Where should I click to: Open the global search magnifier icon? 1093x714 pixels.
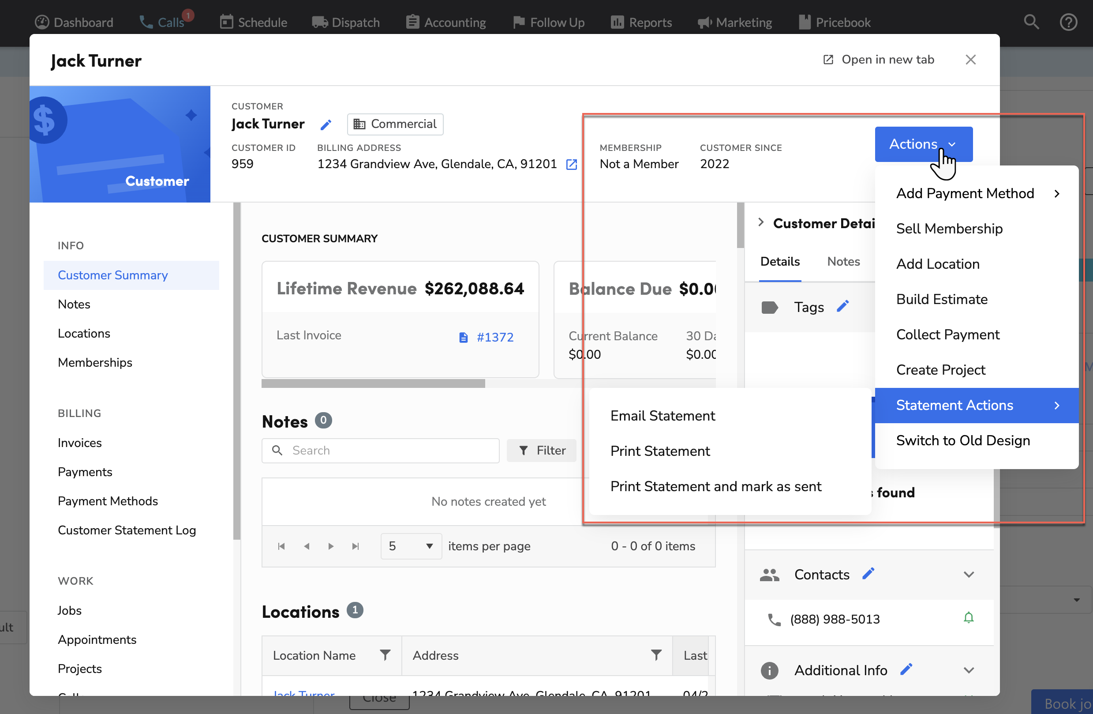pyautogui.click(x=1031, y=22)
